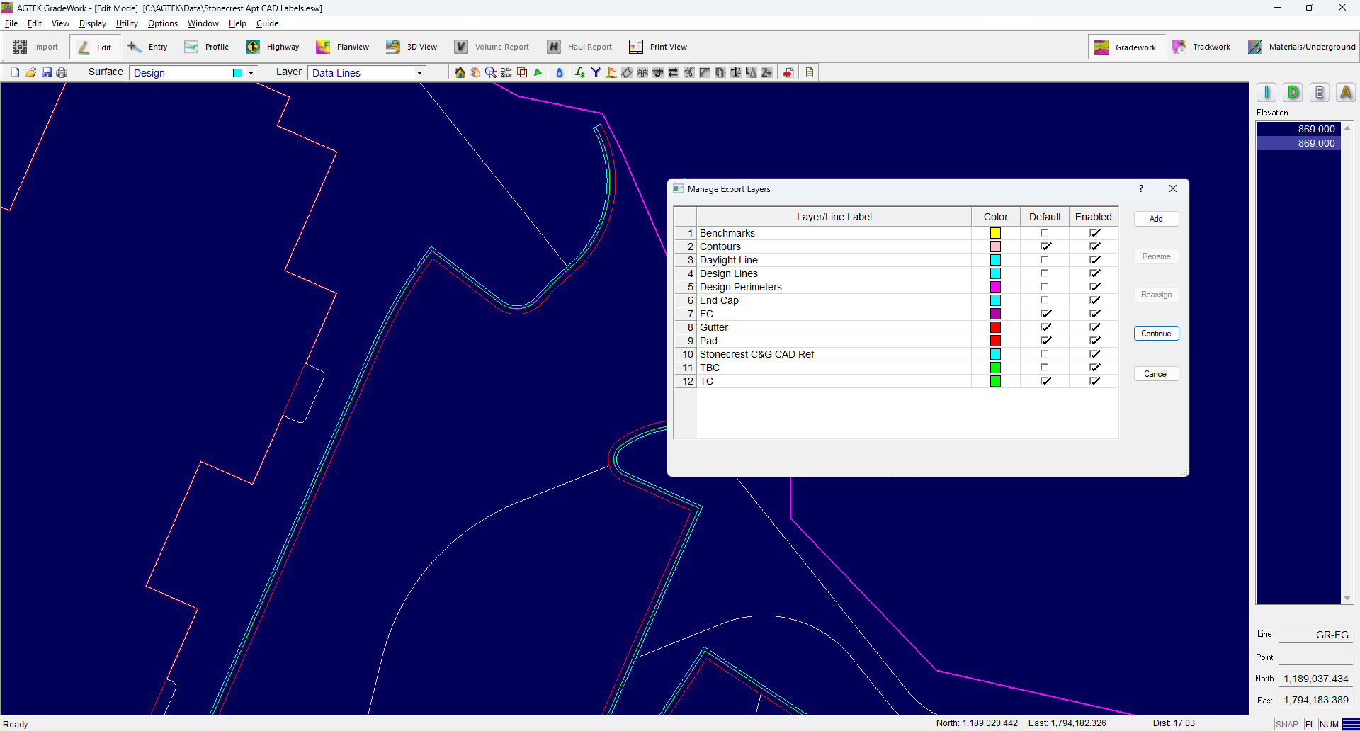Click the green D surface button
1360x731 pixels.
[1293, 92]
